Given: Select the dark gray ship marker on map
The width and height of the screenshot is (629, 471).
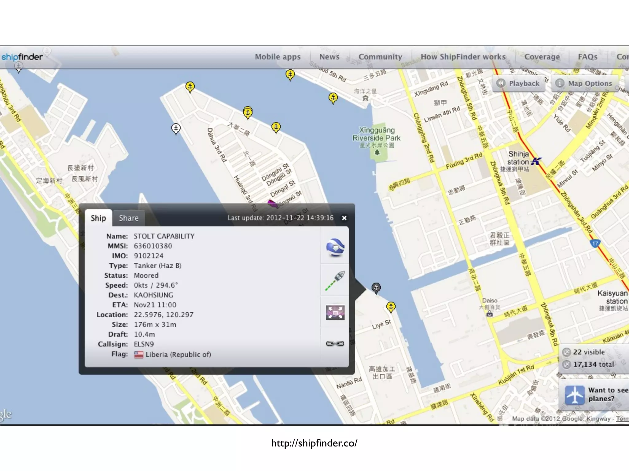Looking at the screenshot, I should 376,288.
